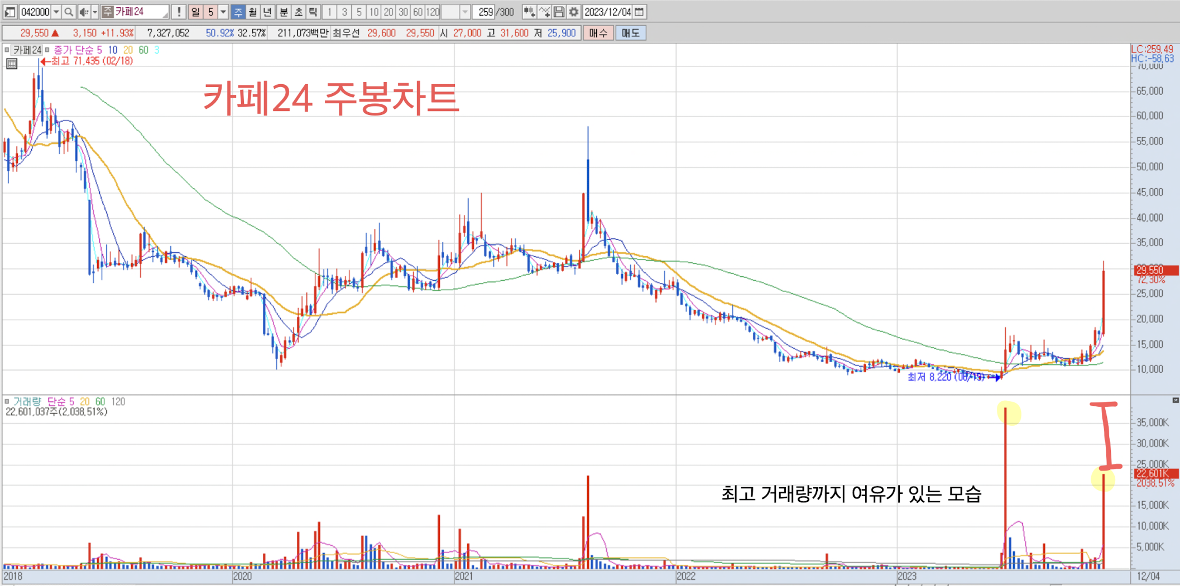Screen dimensions: 1180x586
Task: Click the volume readout 22,601,037주(2,038.51%)
Action: pos(56,412)
